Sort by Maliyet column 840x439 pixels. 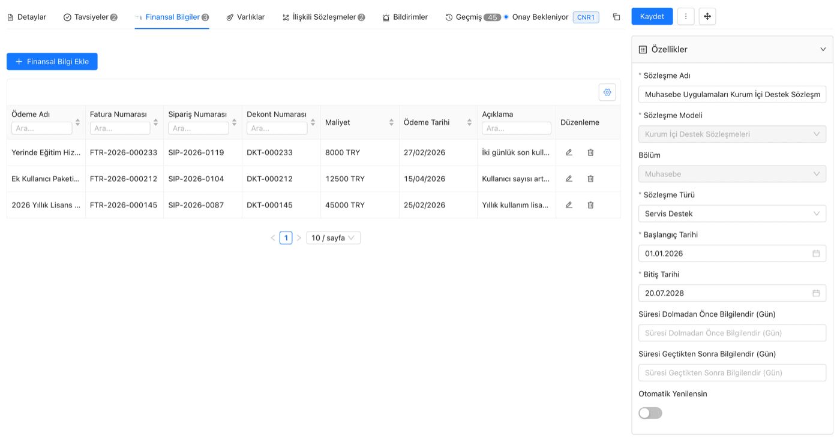[x=391, y=122]
